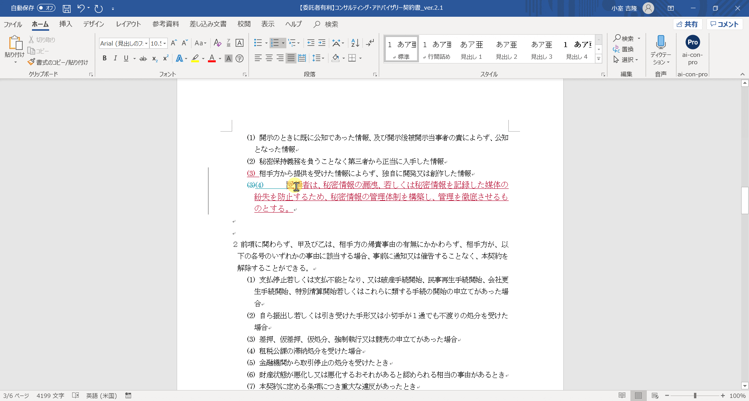Click the ribbon search (検索) field
Screen dimensions: 749x401
326,24
